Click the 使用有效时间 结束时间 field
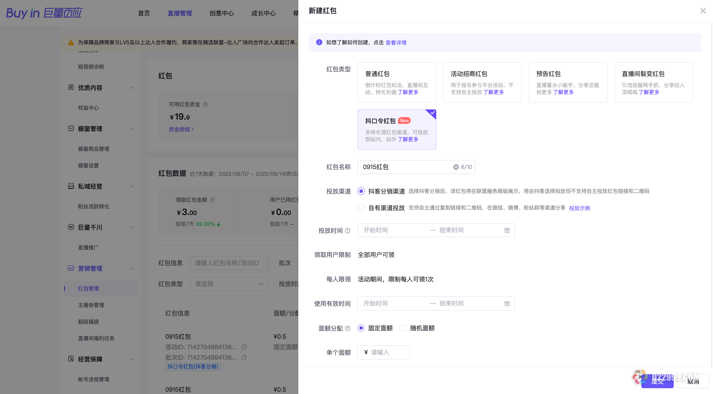 469,304
